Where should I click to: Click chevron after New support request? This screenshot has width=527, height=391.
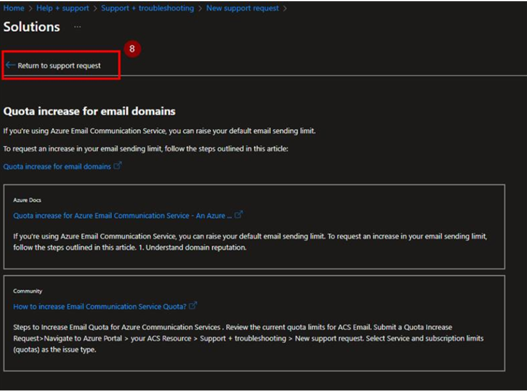pos(285,8)
